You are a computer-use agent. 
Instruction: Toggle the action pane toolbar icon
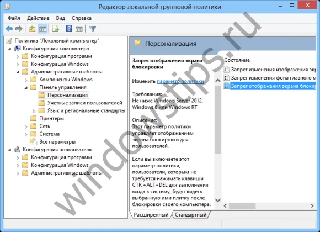click(x=79, y=29)
